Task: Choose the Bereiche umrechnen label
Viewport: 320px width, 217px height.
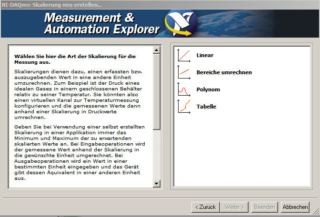Action: 224,72
